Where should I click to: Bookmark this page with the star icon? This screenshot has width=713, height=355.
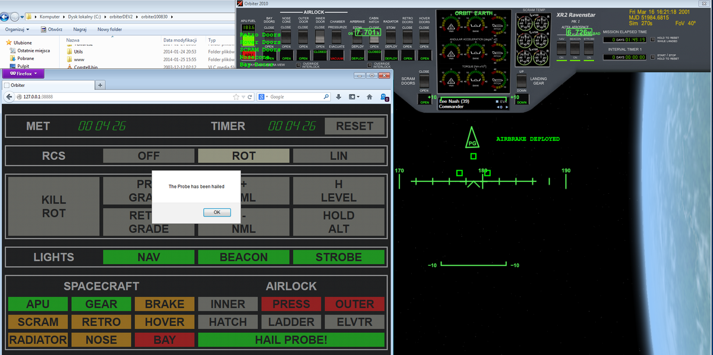point(236,97)
